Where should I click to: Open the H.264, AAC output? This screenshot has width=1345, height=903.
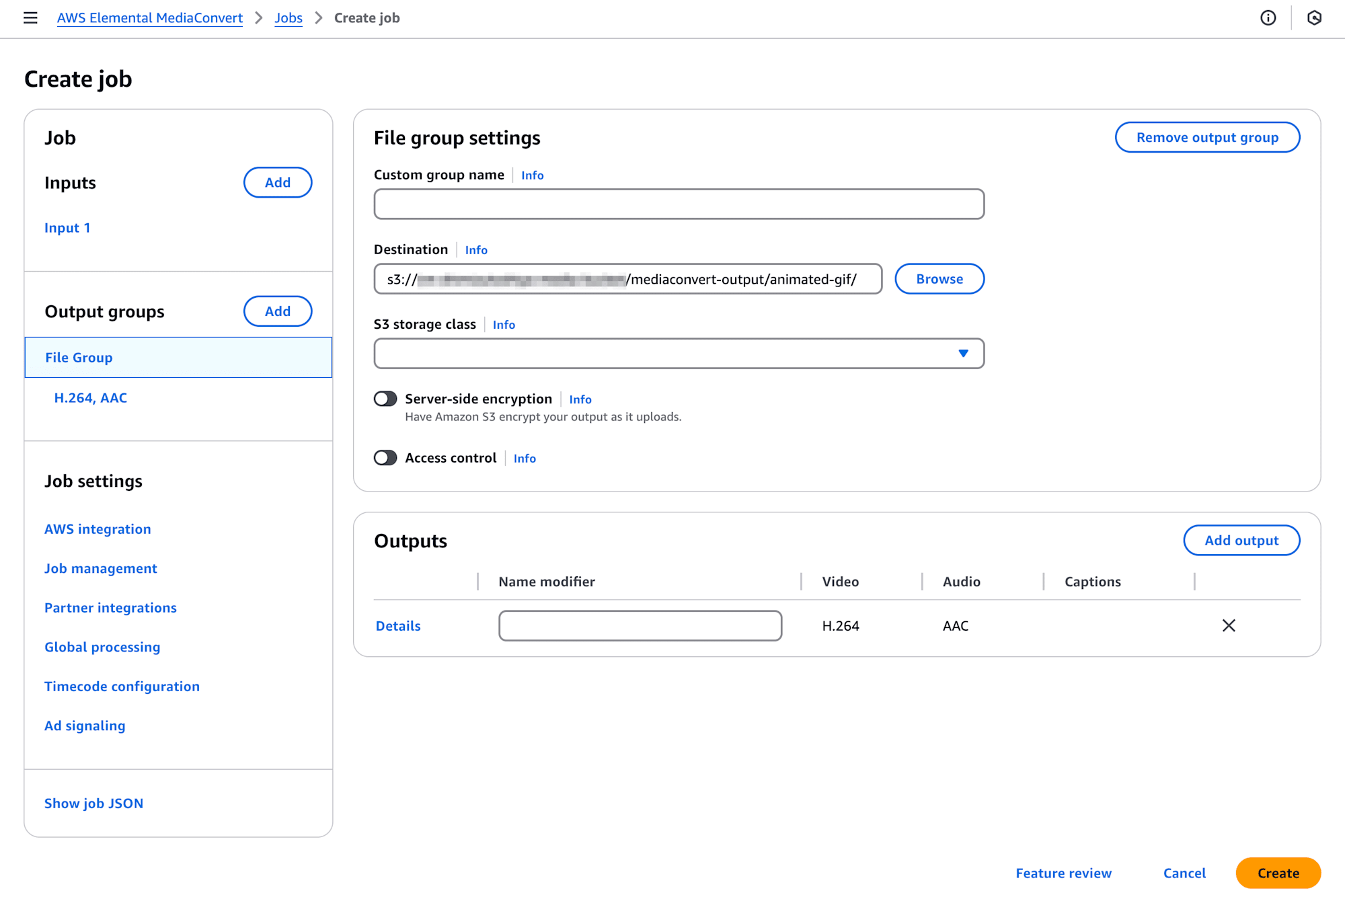[x=91, y=398]
